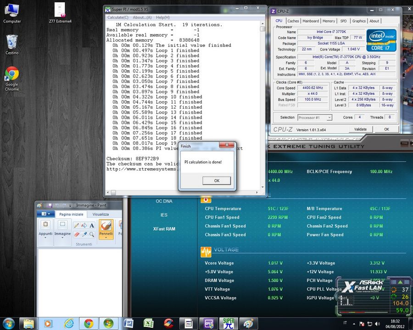Switch to the Memory tab in CPU-Z

[329, 21]
